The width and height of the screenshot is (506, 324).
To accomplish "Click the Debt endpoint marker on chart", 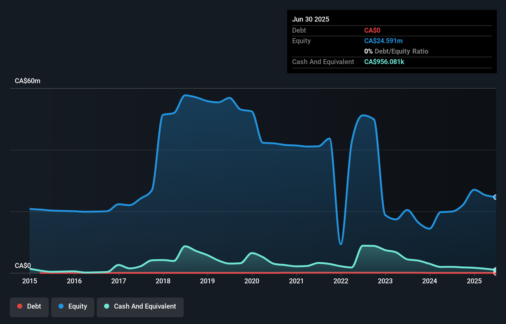I will [x=495, y=273].
